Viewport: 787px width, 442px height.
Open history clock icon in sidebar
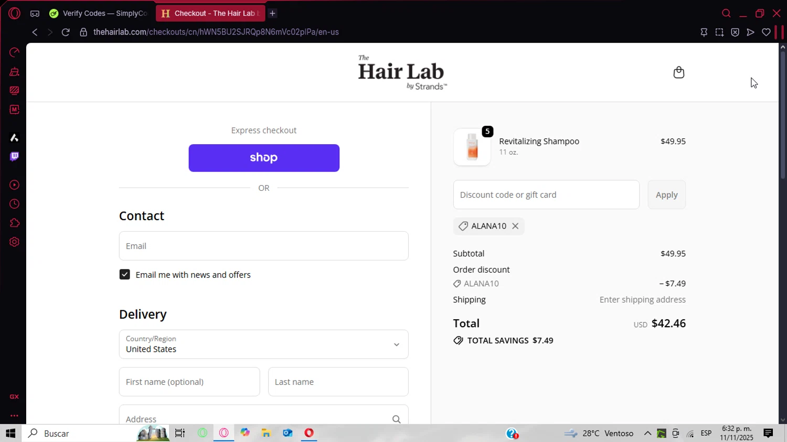[14, 204]
